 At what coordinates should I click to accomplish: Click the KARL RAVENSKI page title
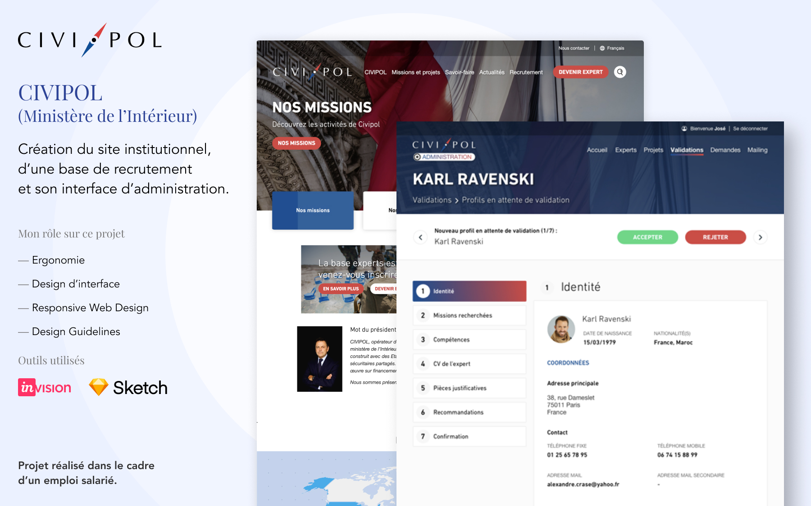pos(473,179)
